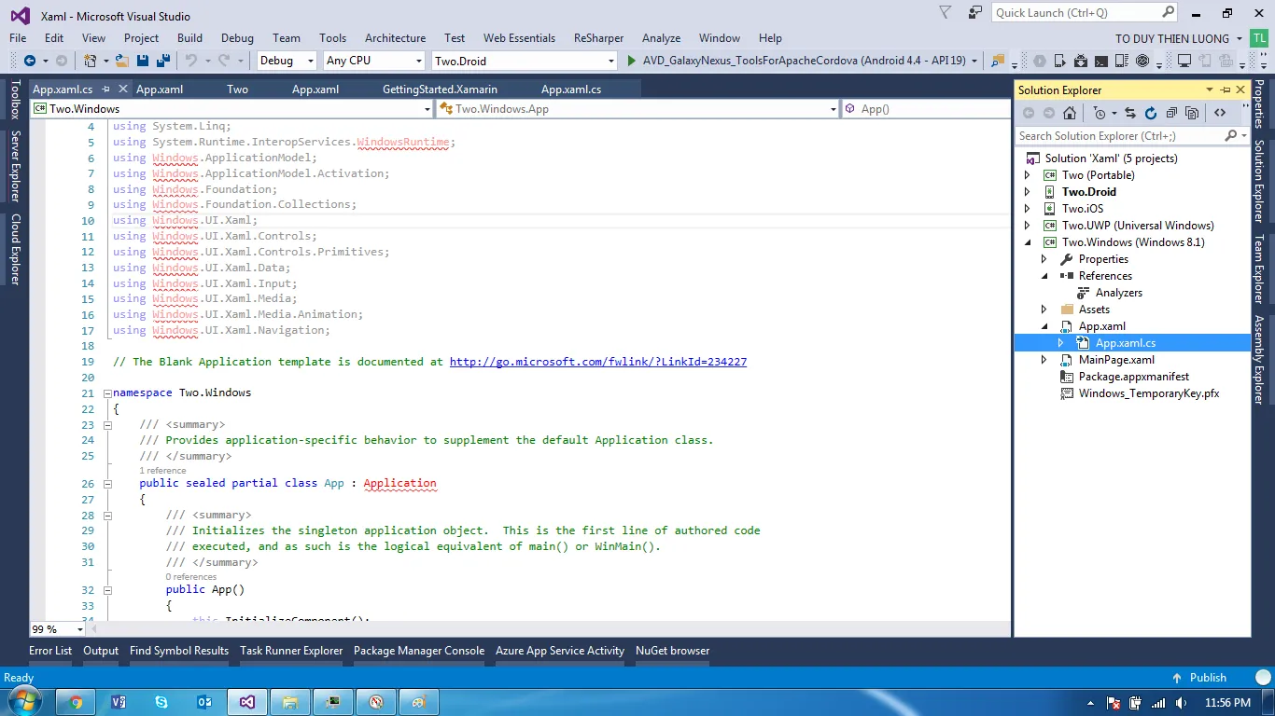Open the Toolbox side tab
1275x716 pixels.
(x=15, y=100)
